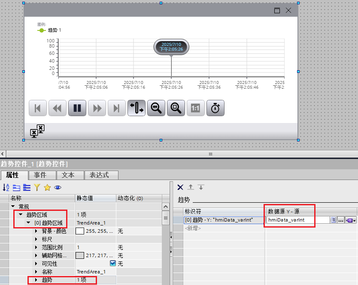Sort properties alphabetically with A-Z icon
The width and height of the screenshot is (358, 285).
pyautogui.click(x=6, y=187)
